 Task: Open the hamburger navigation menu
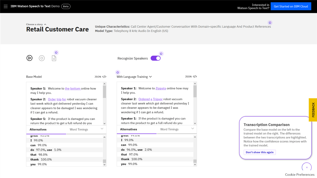(x=6, y=6)
